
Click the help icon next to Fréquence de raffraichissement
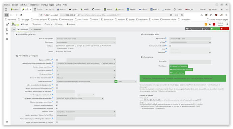coord(52,63)
